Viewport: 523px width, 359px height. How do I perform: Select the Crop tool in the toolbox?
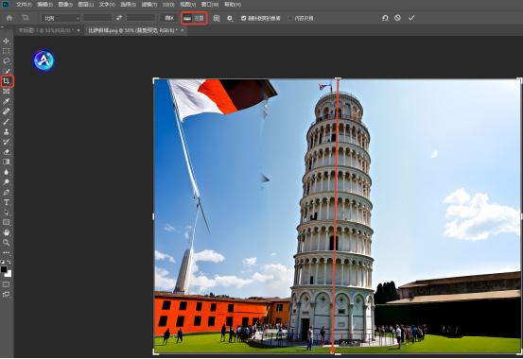pos(7,81)
